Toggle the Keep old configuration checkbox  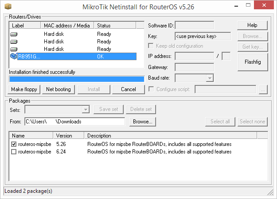[151, 46]
